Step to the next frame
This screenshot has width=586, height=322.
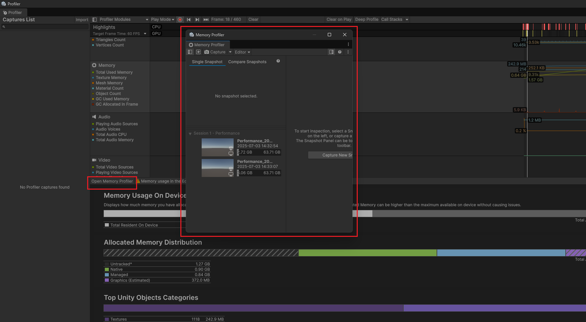pos(197,20)
